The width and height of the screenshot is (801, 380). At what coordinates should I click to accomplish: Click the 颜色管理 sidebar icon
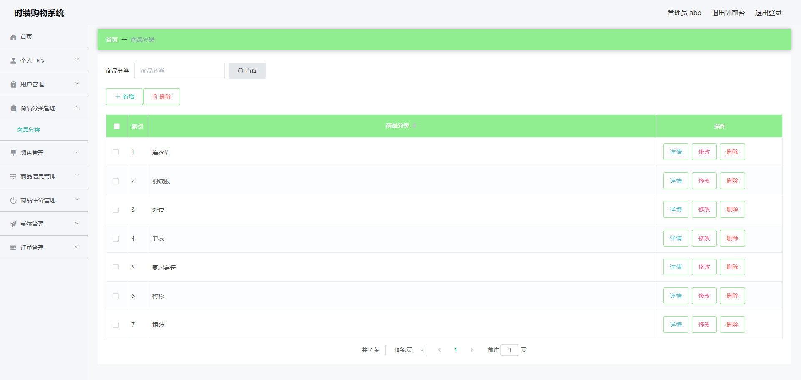(13, 153)
